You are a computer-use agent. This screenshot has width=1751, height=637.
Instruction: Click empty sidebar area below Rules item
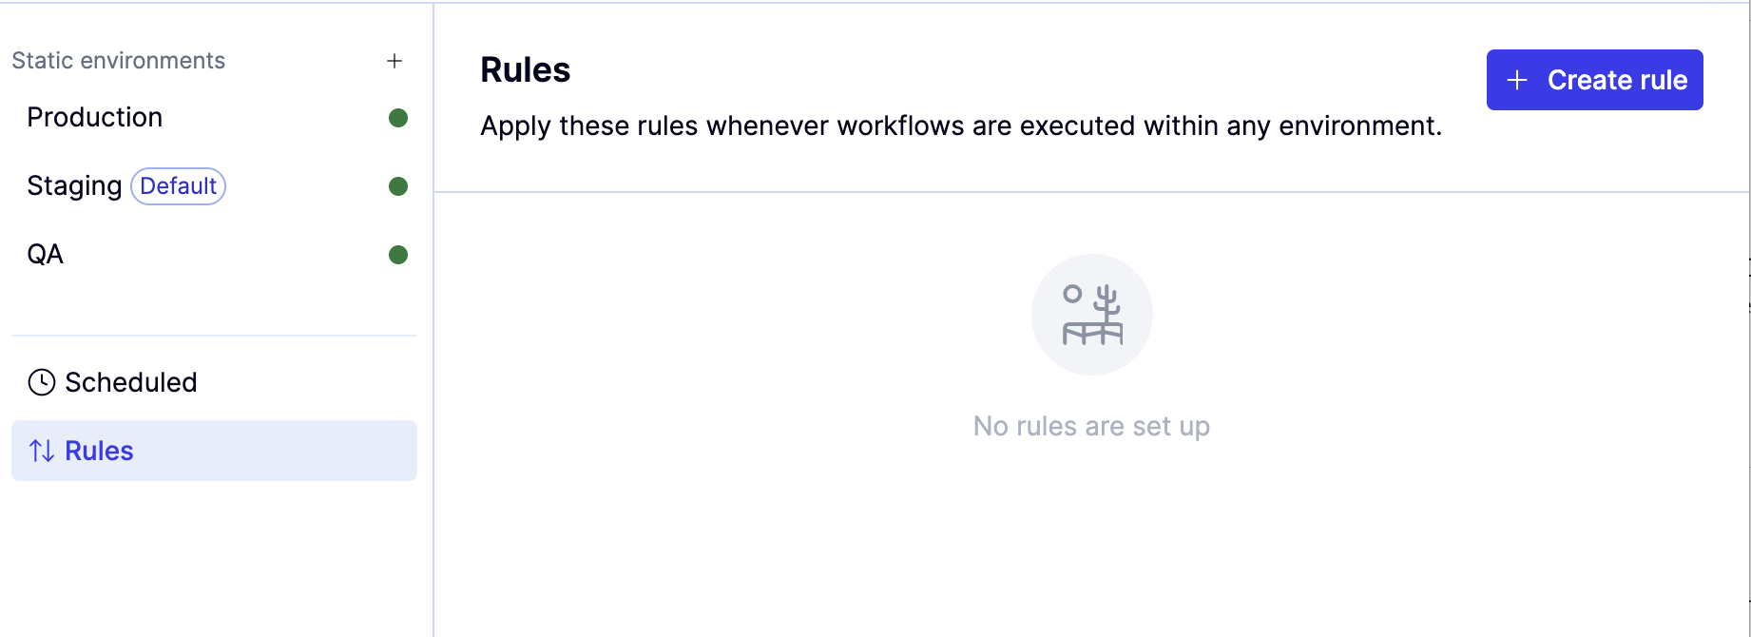click(x=214, y=561)
